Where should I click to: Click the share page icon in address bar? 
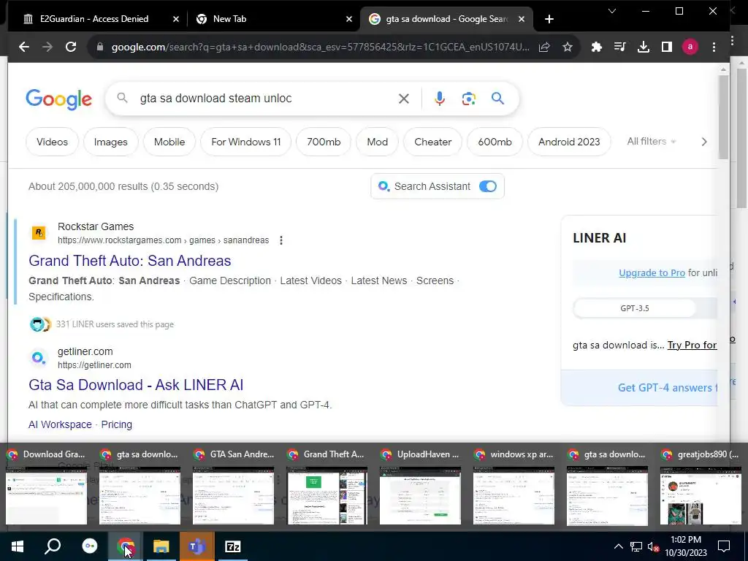click(x=544, y=47)
